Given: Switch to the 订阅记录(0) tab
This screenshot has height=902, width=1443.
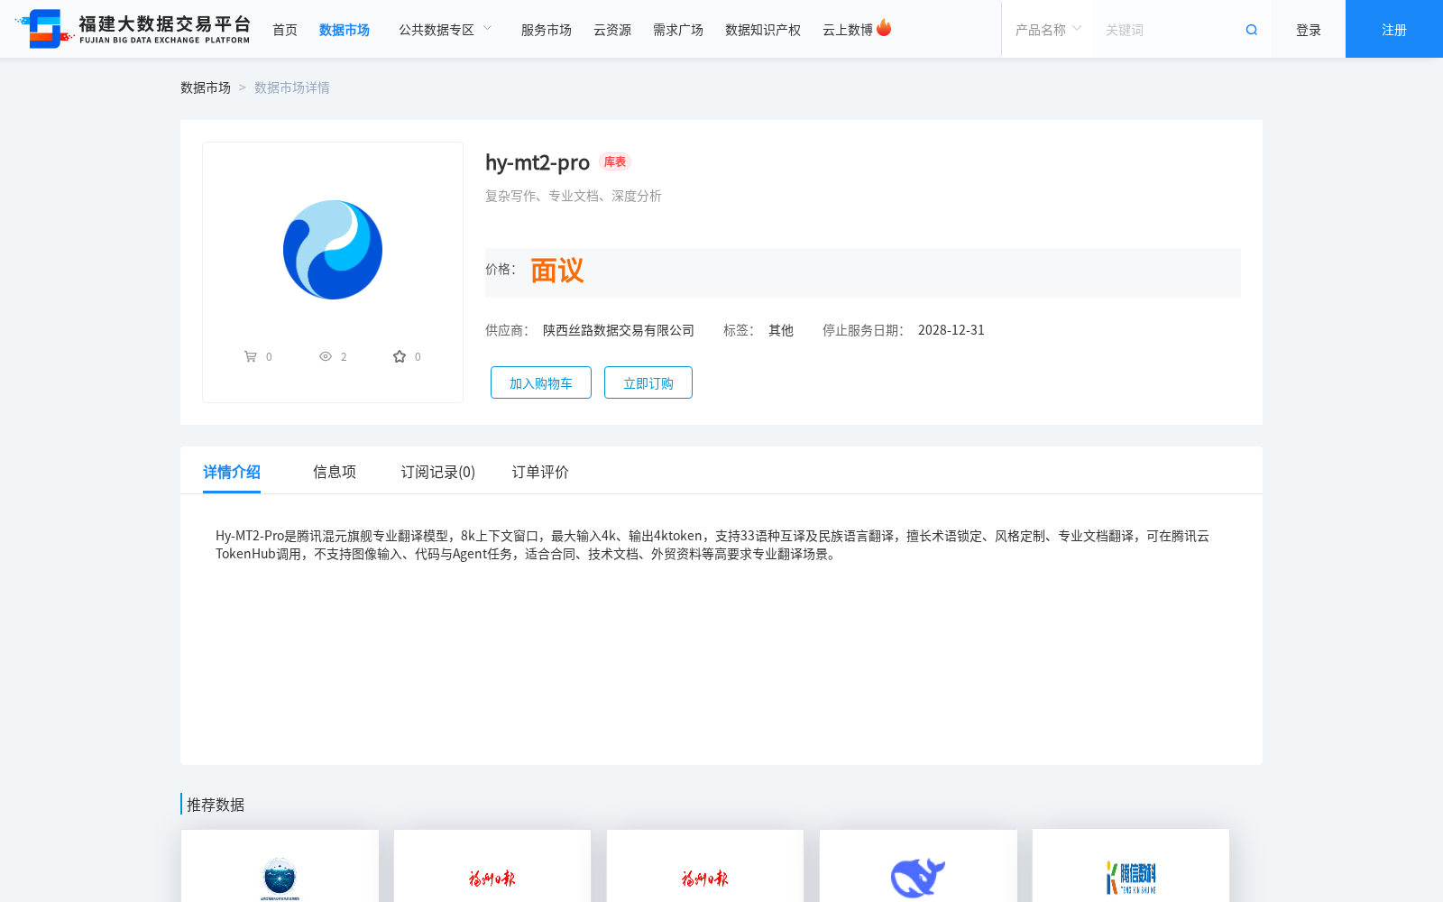Looking at the screenshot, I should [438, 472].
